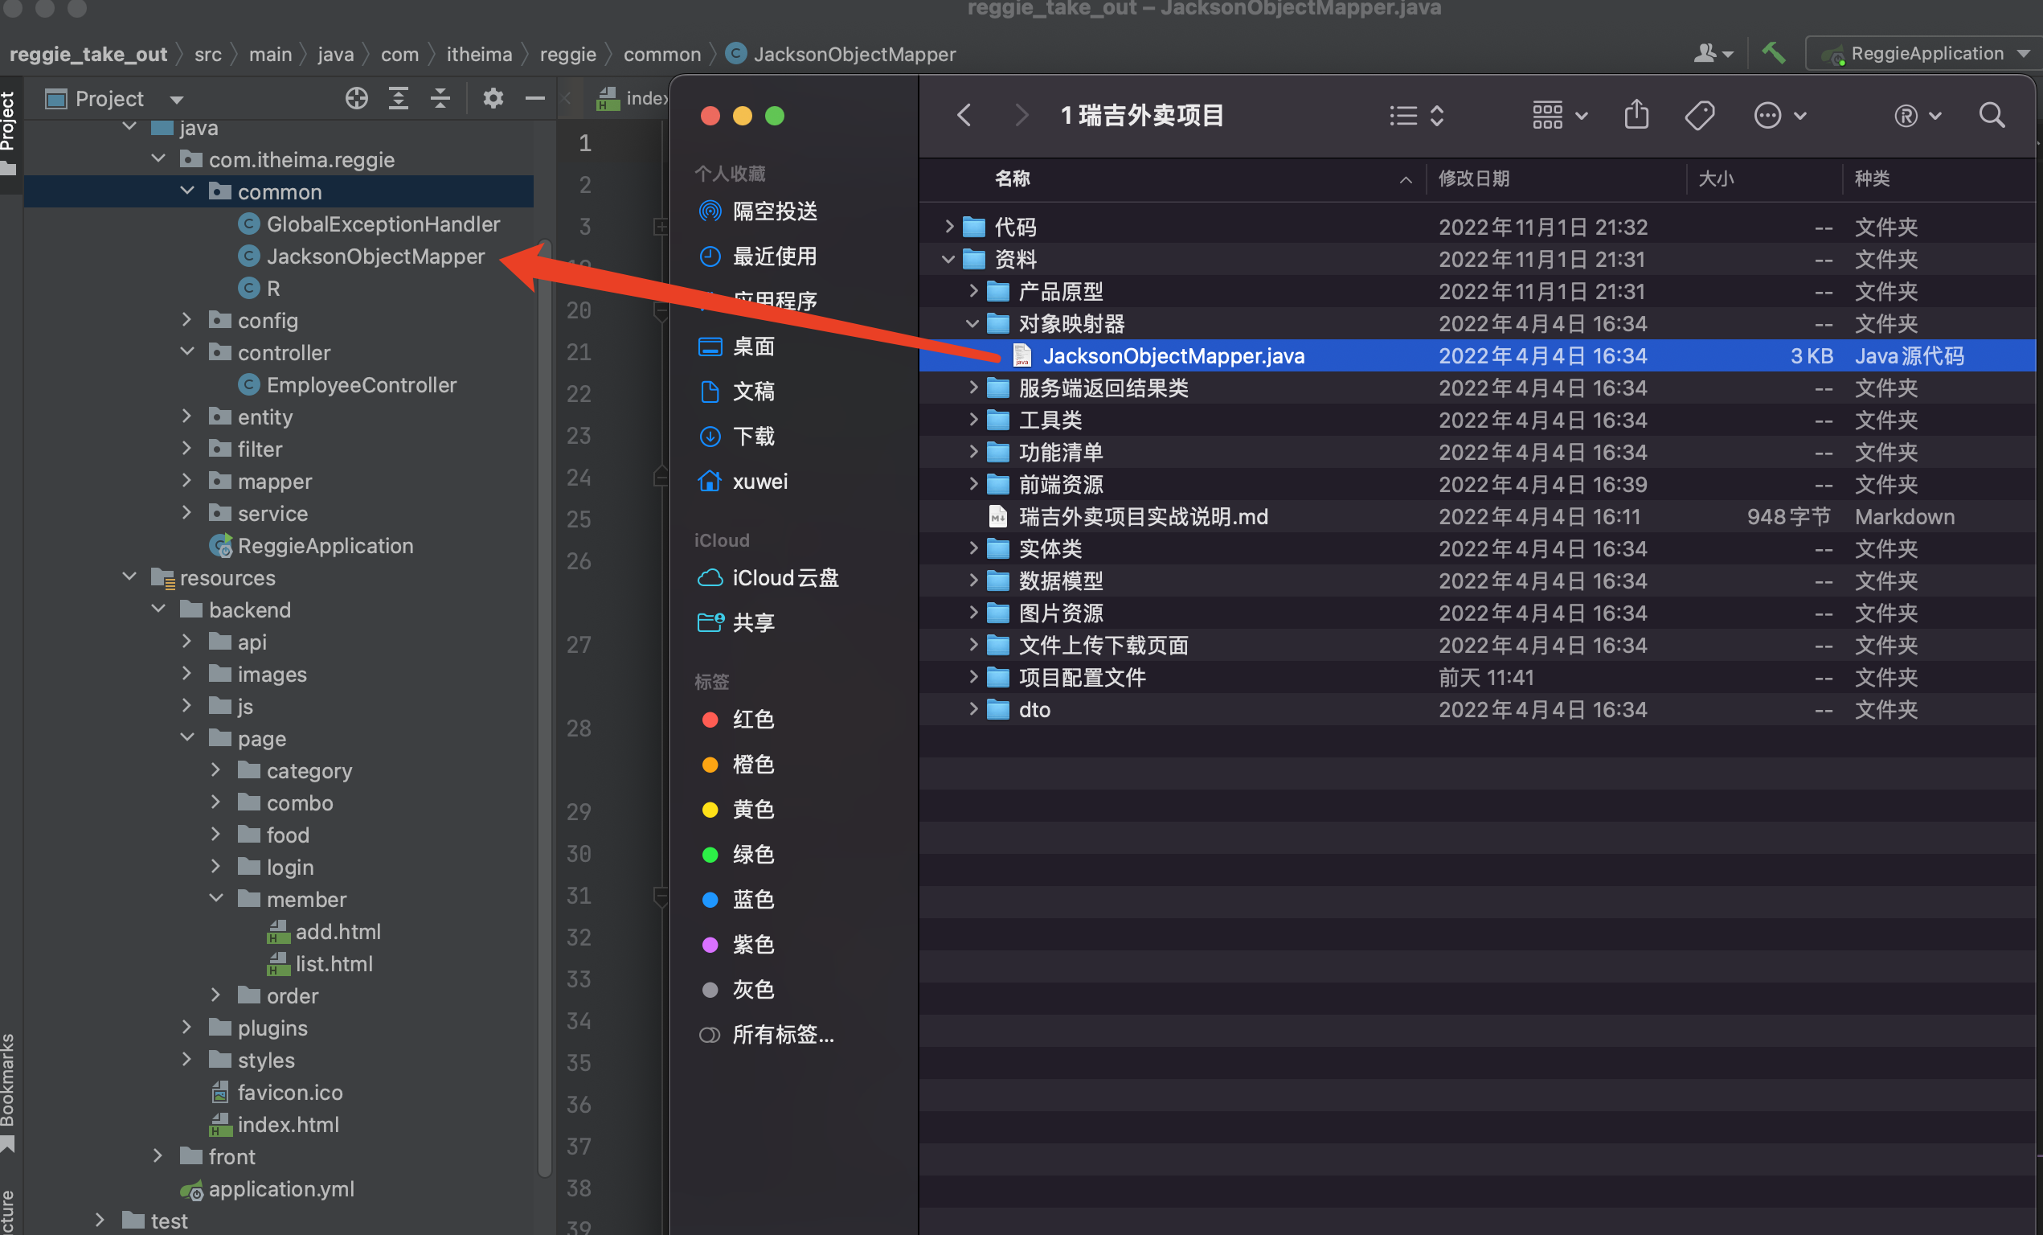The height and width of the screenshot is (1235, 2043).
Task: Expand the config package in tree
Action: [x=186, y=320]
